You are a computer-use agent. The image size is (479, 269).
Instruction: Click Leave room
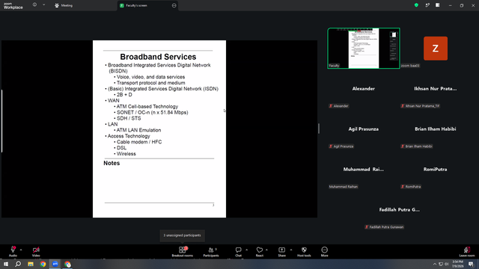(467, 252)
